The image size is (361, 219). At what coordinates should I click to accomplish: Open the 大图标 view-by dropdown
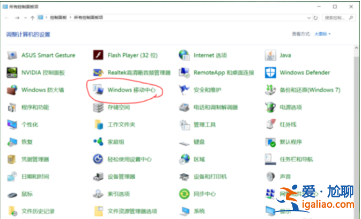322,34
